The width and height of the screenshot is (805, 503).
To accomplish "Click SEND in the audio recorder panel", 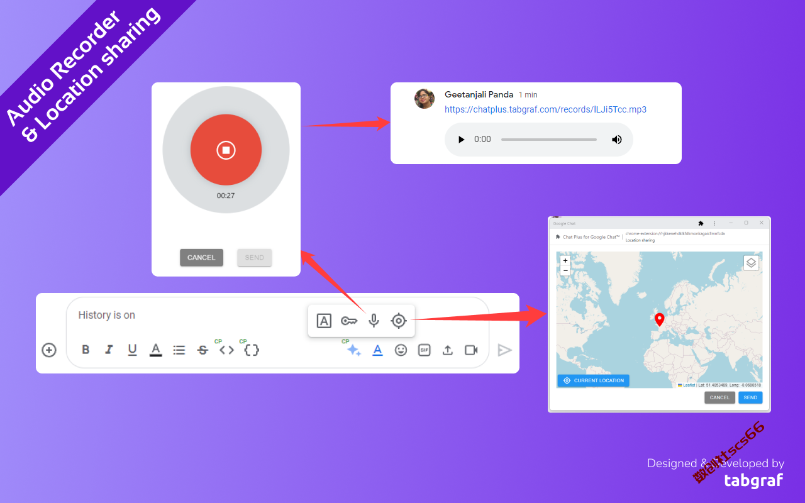I will [255, 258].
